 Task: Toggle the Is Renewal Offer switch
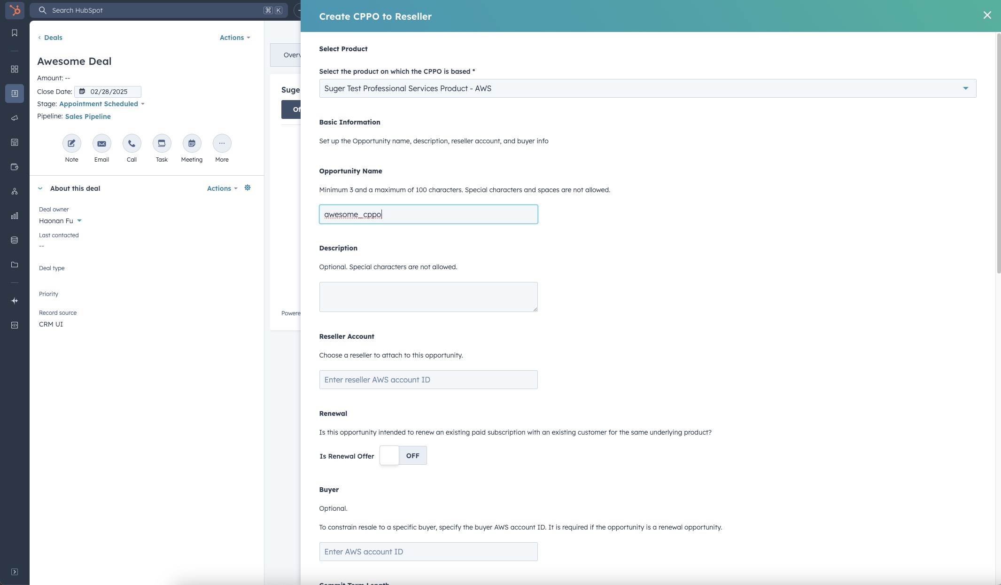(x=403, y=455)
